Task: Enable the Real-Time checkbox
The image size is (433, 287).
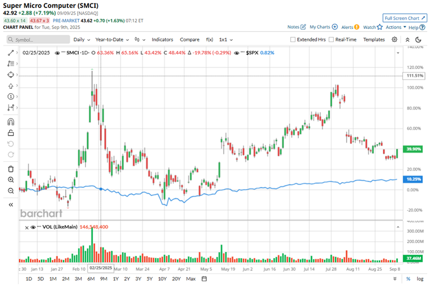Action: pyautogui.click(x=331, y=40)
